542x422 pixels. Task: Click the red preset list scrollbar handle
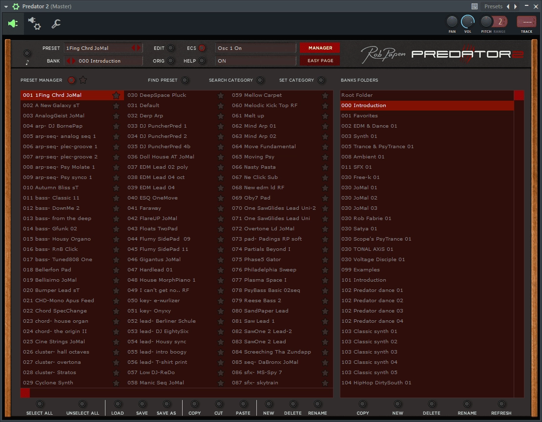pos(25,393)
